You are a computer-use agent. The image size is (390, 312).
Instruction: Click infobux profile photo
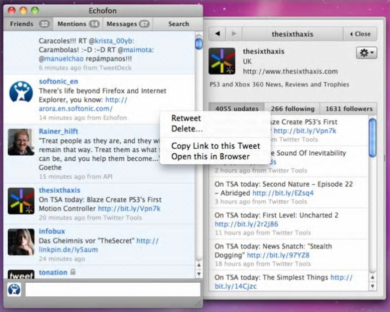click(21, 242)
